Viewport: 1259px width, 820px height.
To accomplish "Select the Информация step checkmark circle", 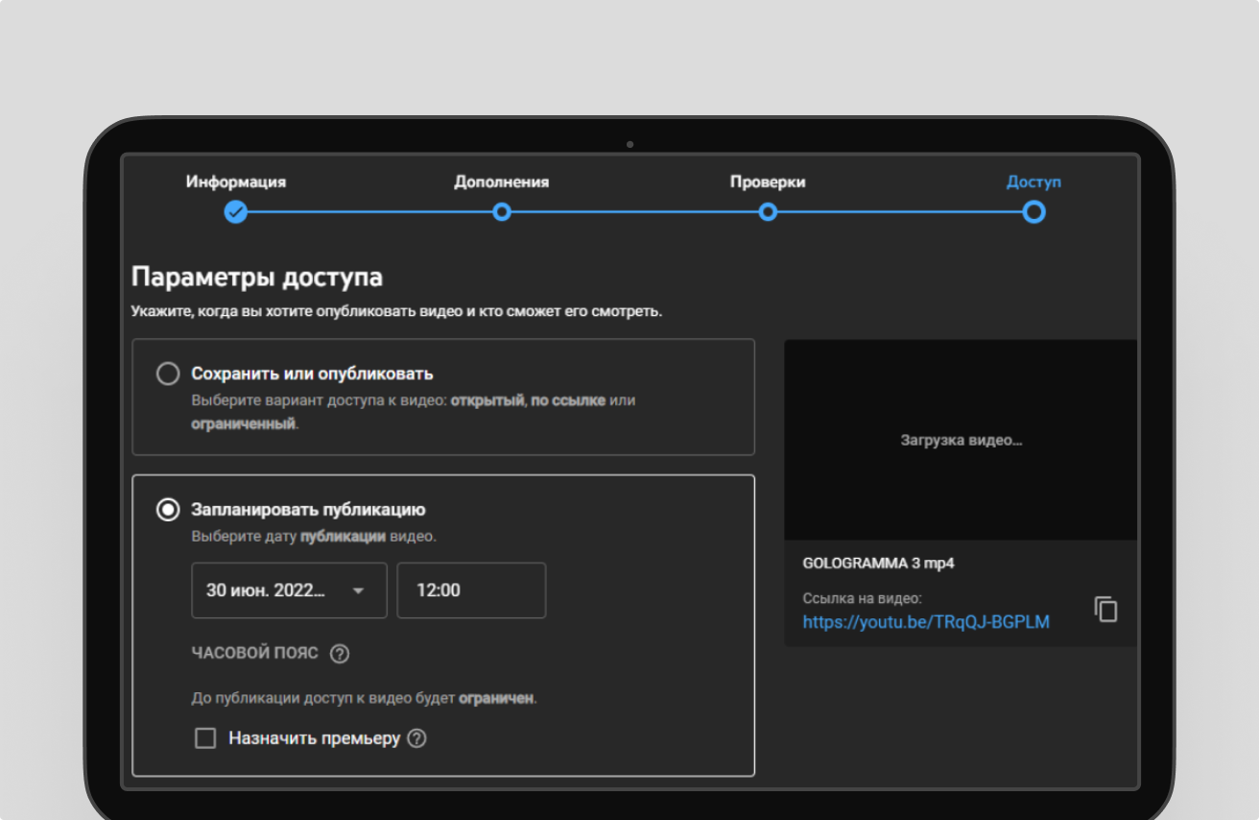I will (x=236, y=212).
